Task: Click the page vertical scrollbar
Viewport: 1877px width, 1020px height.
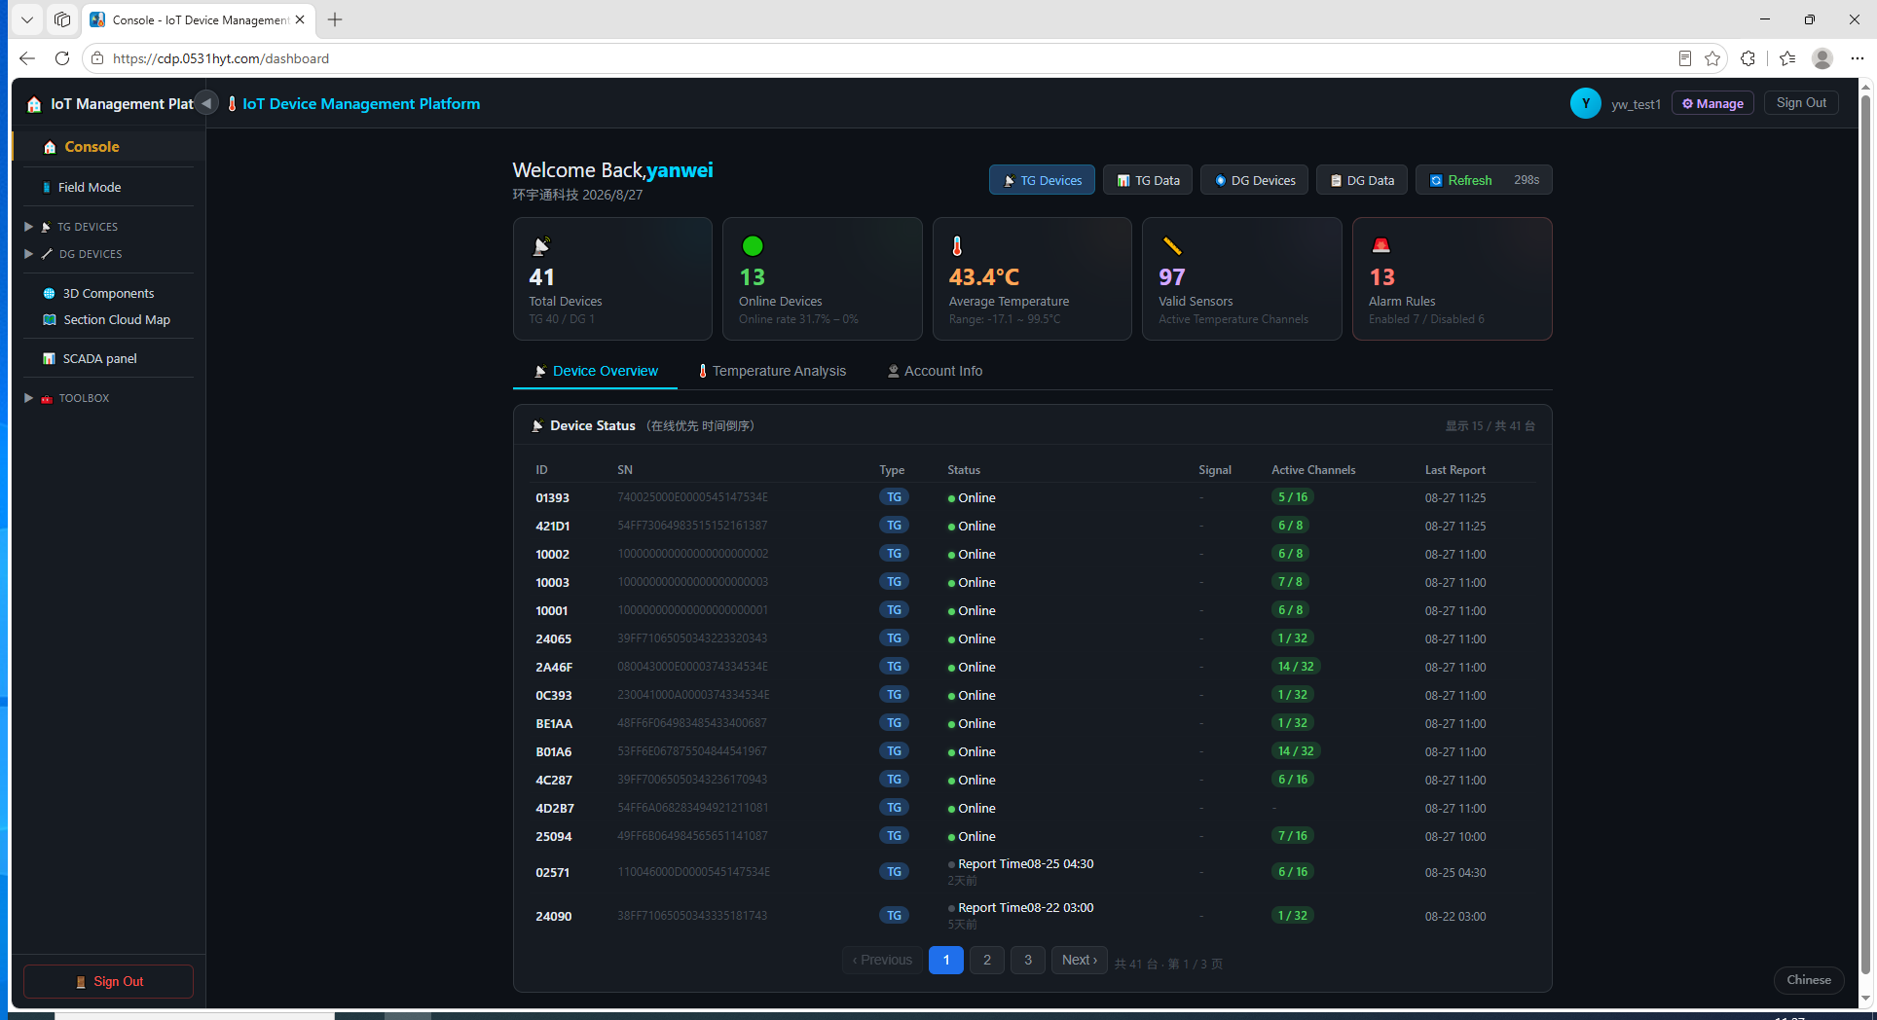Action: [x=1866, y=535]
